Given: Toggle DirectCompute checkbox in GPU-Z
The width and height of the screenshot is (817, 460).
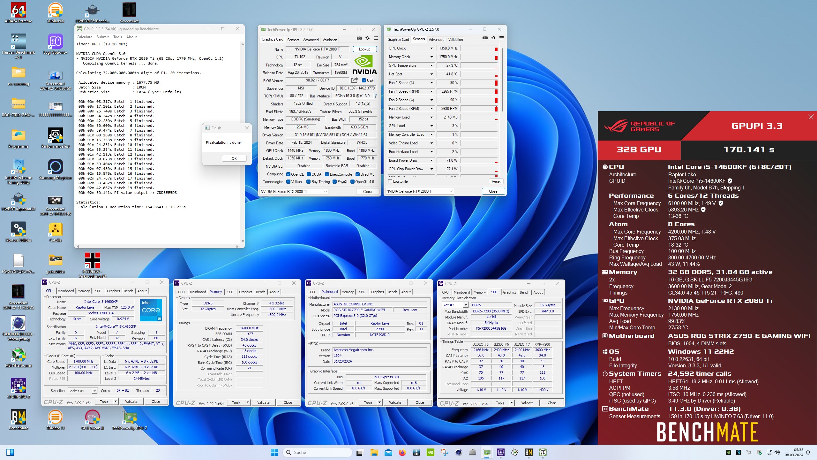Looking at the screenshot, I should (x=327, y=174).
